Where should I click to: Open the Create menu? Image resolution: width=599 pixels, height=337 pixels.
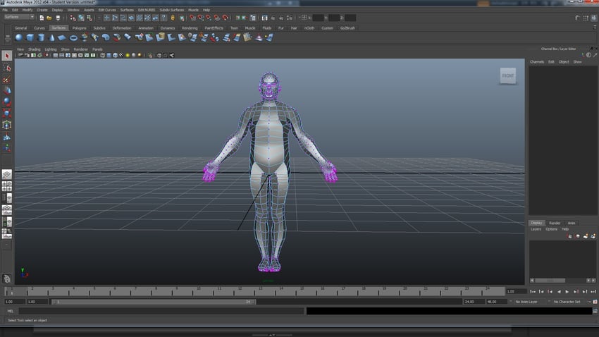pyautogui.click(x=42, y=10)
